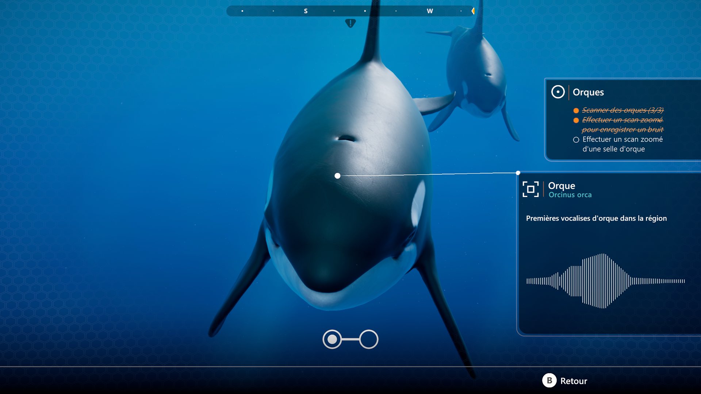This screenshot has width=701, height=394.
Task: Click 'Scanner des orques (3/3)' objective
Action: [x=623, y=110]
